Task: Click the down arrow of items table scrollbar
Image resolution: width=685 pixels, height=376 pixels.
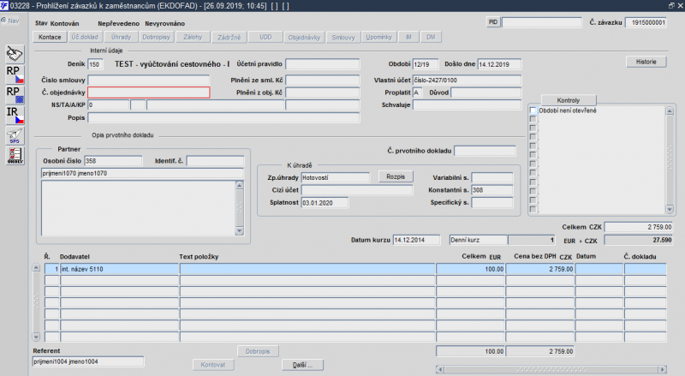Action: [36, 337]
